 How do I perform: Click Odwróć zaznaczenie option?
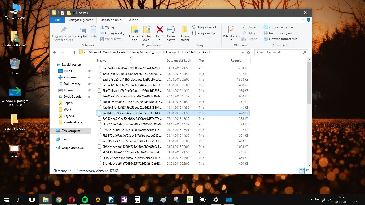(281, 39)
